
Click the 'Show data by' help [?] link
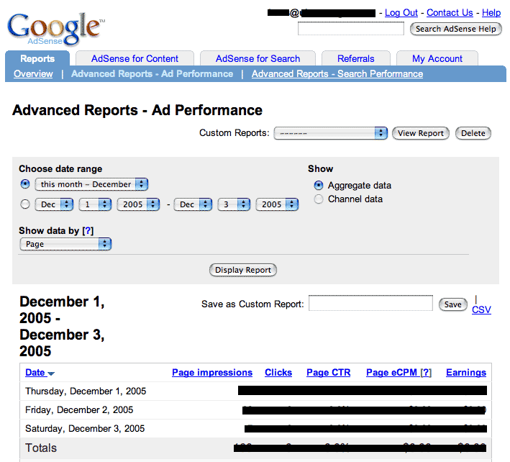point(88,231)
